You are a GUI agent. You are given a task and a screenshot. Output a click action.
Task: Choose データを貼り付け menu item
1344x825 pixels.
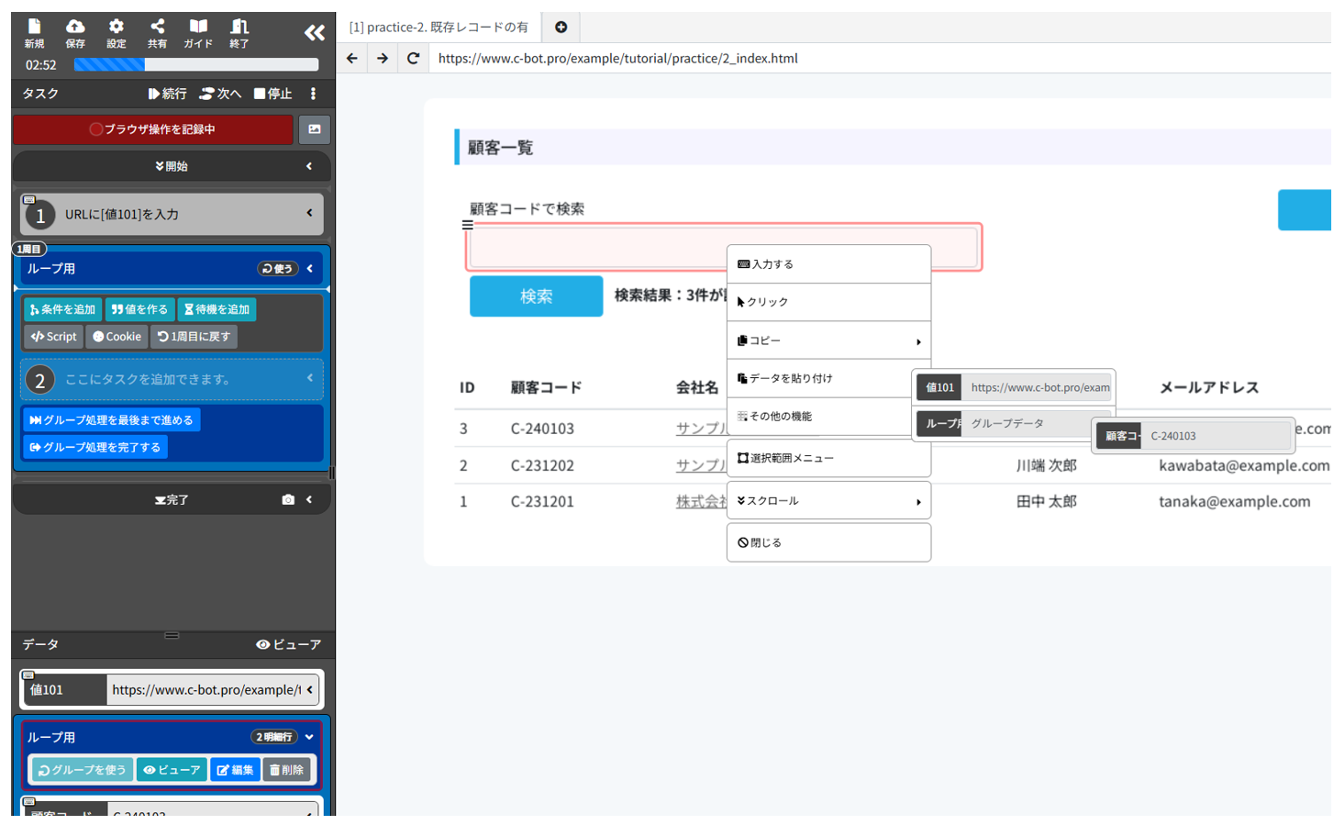(819, 378)
